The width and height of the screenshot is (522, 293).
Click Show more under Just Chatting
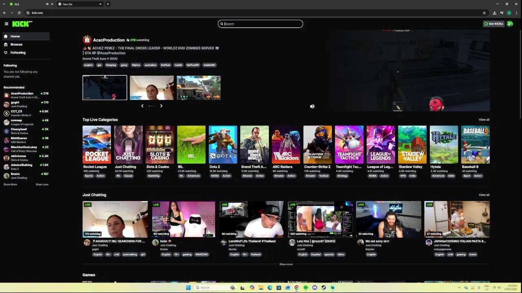pos(286,264)
